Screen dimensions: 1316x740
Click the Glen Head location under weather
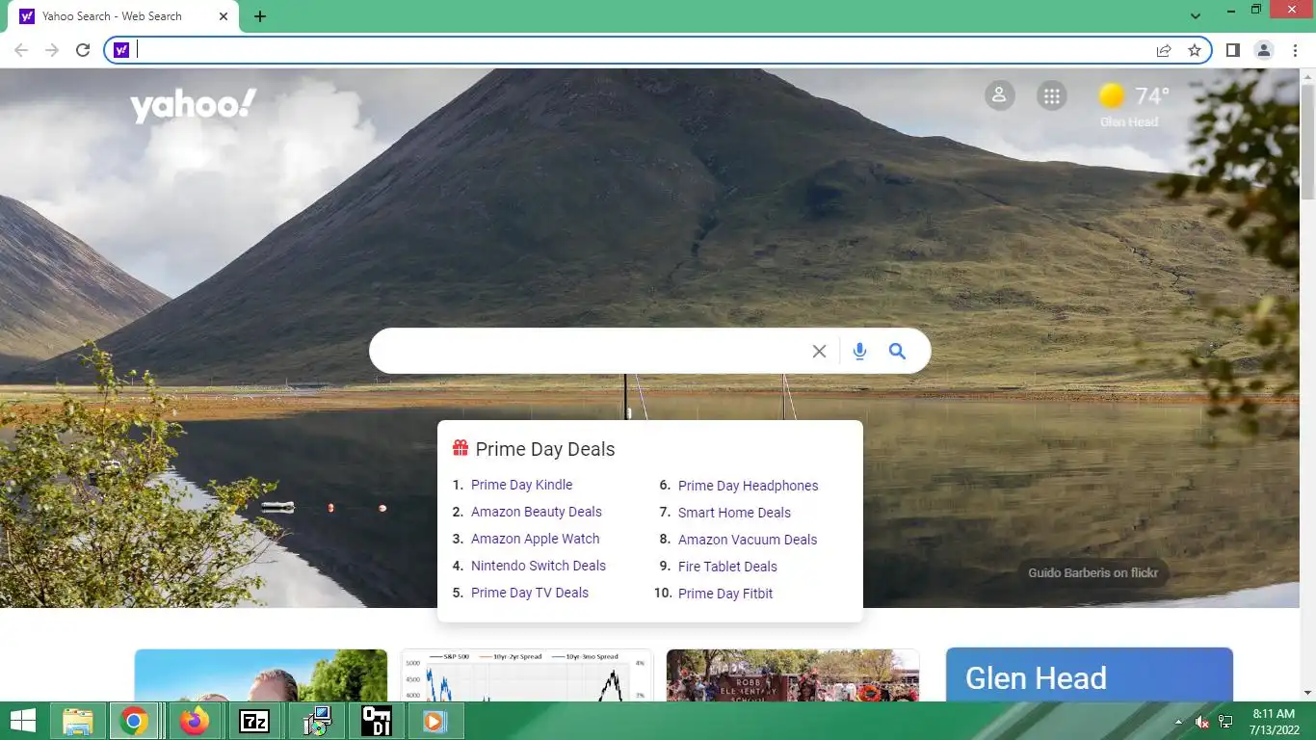[1129, 122]
